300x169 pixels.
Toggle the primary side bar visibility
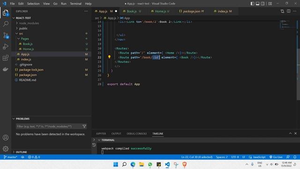coord(252,3)
